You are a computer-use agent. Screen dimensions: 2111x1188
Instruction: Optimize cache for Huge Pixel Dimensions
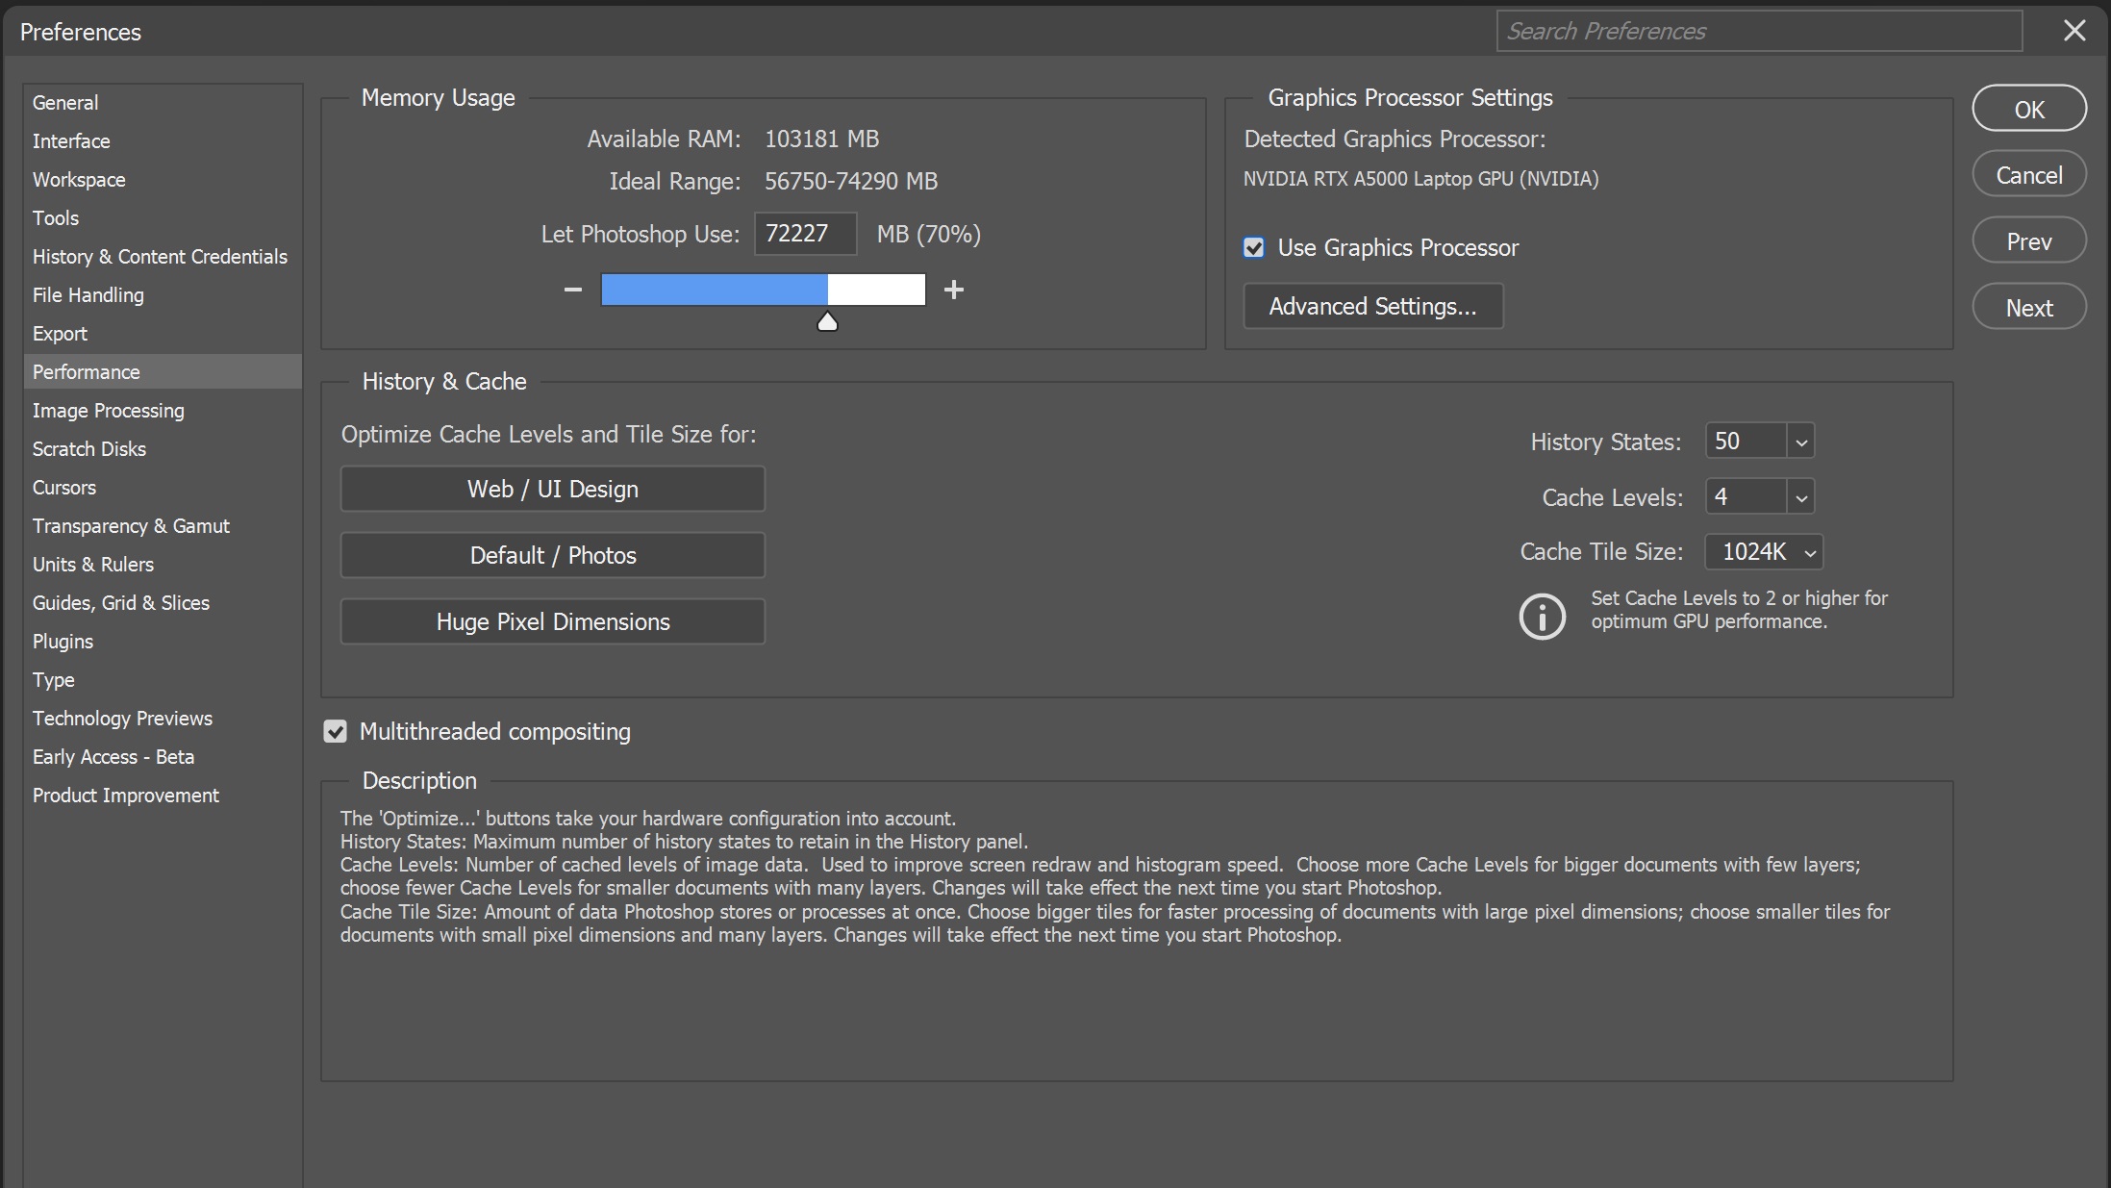552,621
